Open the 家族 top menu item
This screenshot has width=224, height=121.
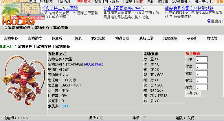click(129, 1)
